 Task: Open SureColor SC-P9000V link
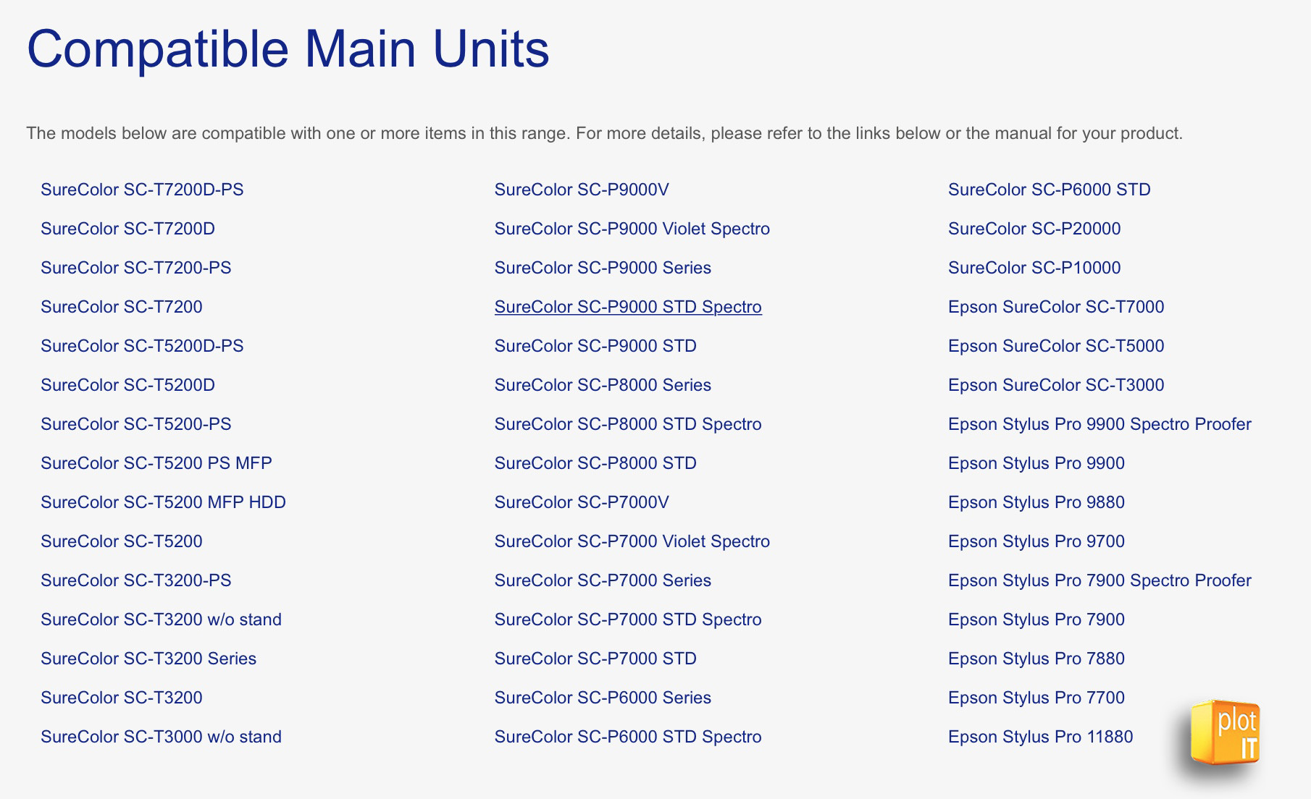click(582, 190)
